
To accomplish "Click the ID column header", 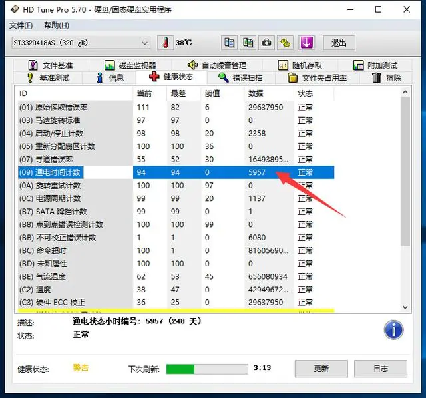I will (74, 93).
